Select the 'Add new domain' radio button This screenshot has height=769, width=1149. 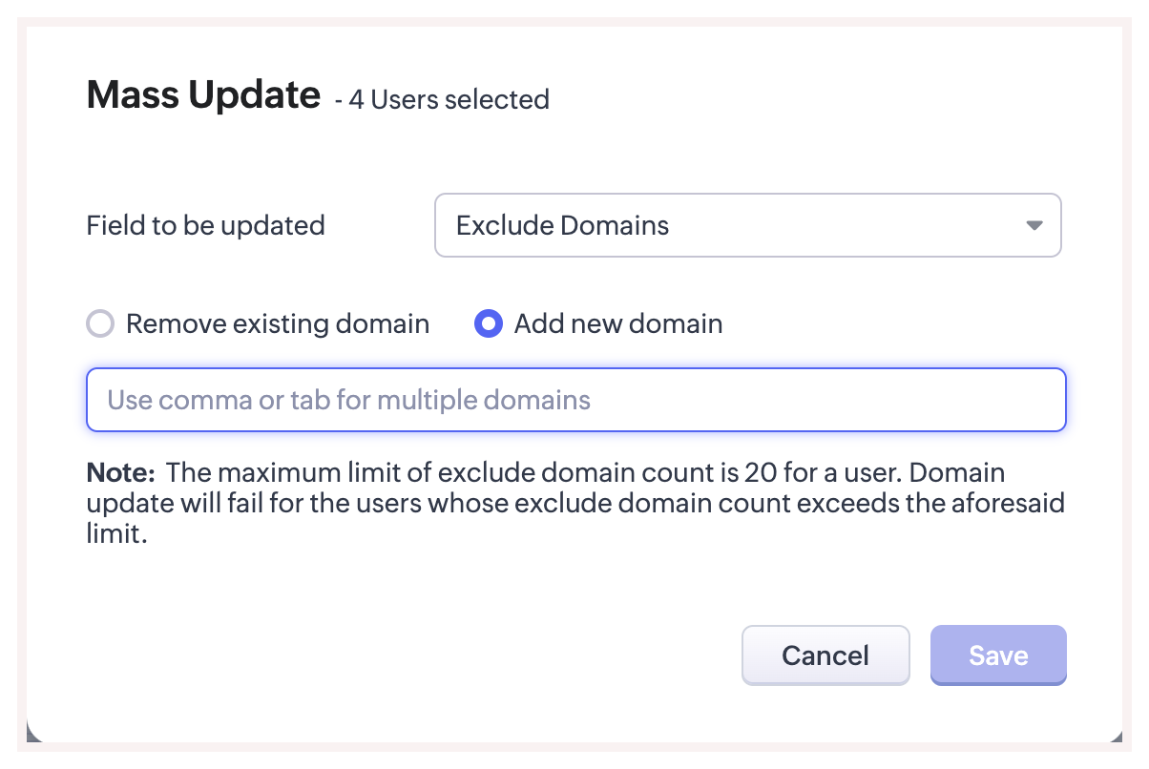point(489,324)
